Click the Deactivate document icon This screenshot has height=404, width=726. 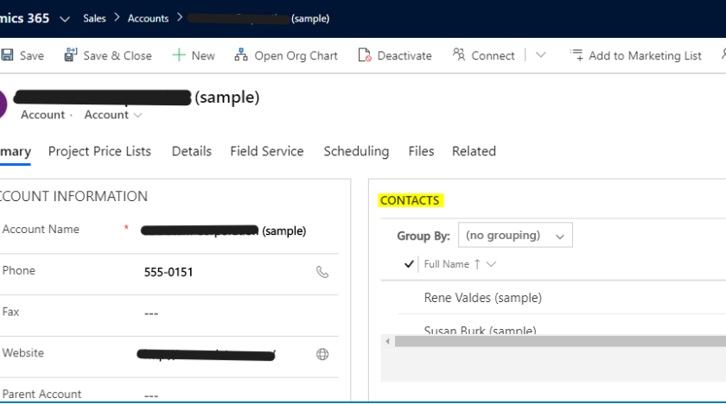pyautogui.click(x=365, y=55)
